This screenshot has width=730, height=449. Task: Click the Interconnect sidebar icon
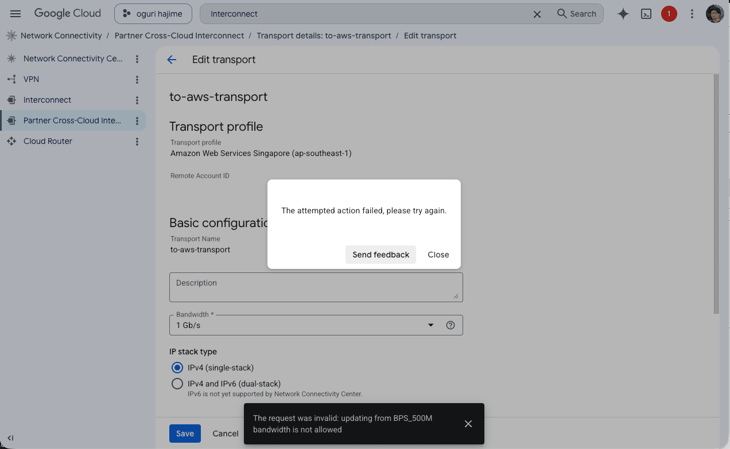11,100
